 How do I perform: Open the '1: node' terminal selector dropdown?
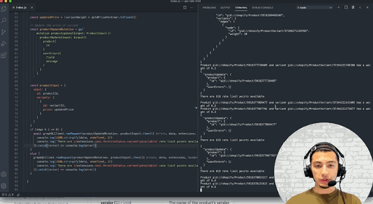[x=314, y=8]
